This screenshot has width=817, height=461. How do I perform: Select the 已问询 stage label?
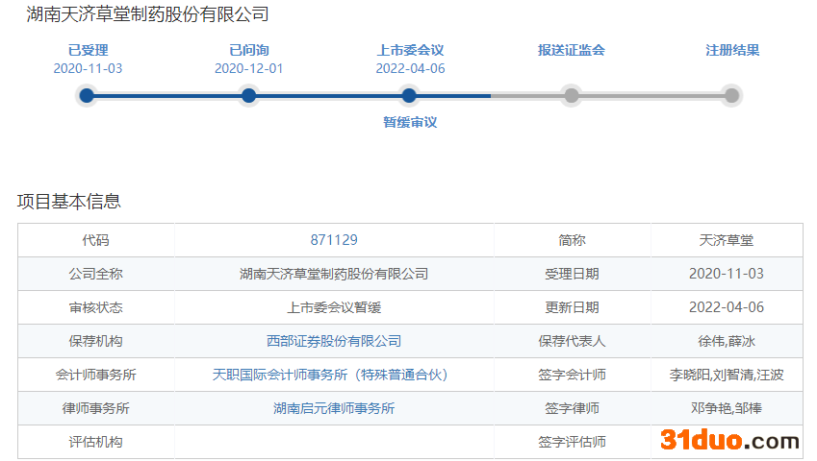[248, 50]
